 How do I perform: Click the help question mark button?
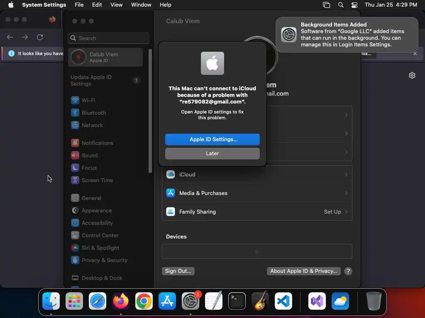tap(348, 271)
